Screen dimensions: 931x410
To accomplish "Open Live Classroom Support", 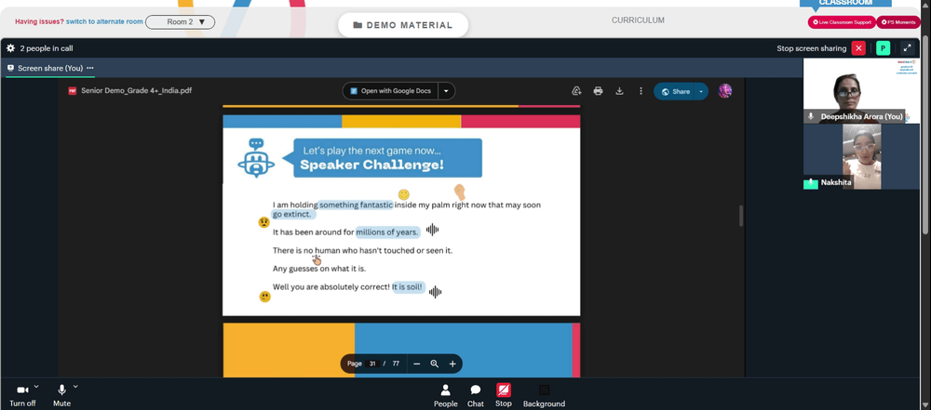I will point(842,22).
